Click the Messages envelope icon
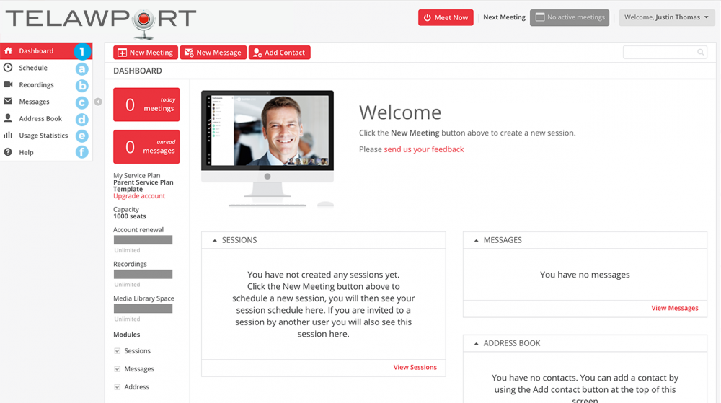 coord(8,101)
